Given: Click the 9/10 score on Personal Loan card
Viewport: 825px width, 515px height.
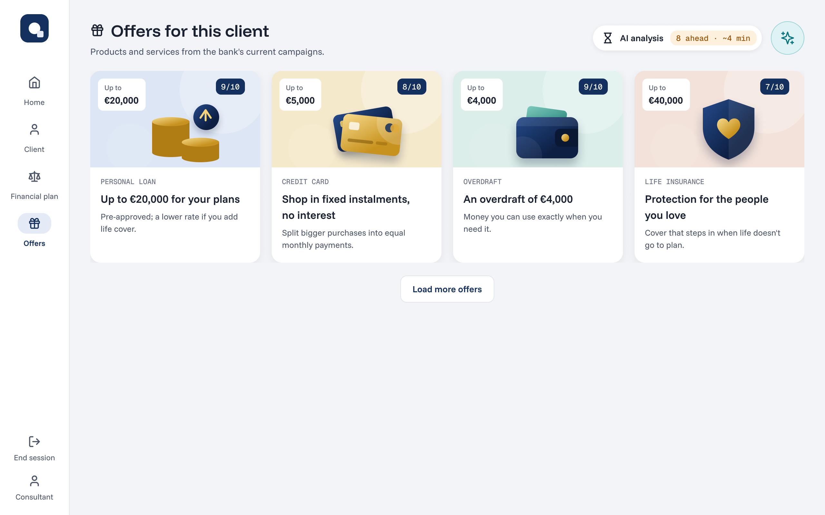Looking at the screenshot, I should pos(230,87).
